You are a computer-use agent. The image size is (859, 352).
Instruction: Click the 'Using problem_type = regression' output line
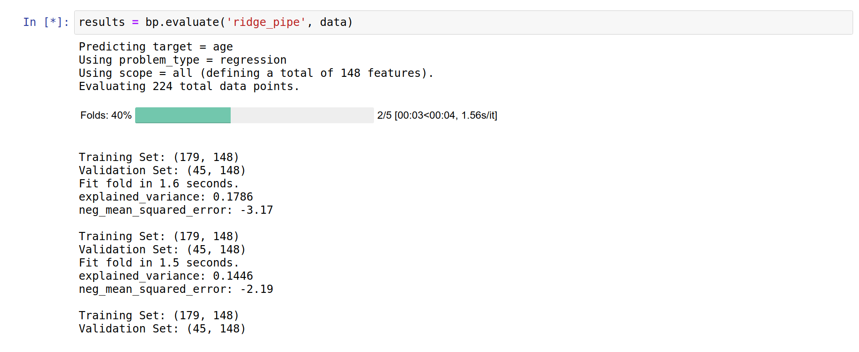pyautogui.click(x=182, y=60)
